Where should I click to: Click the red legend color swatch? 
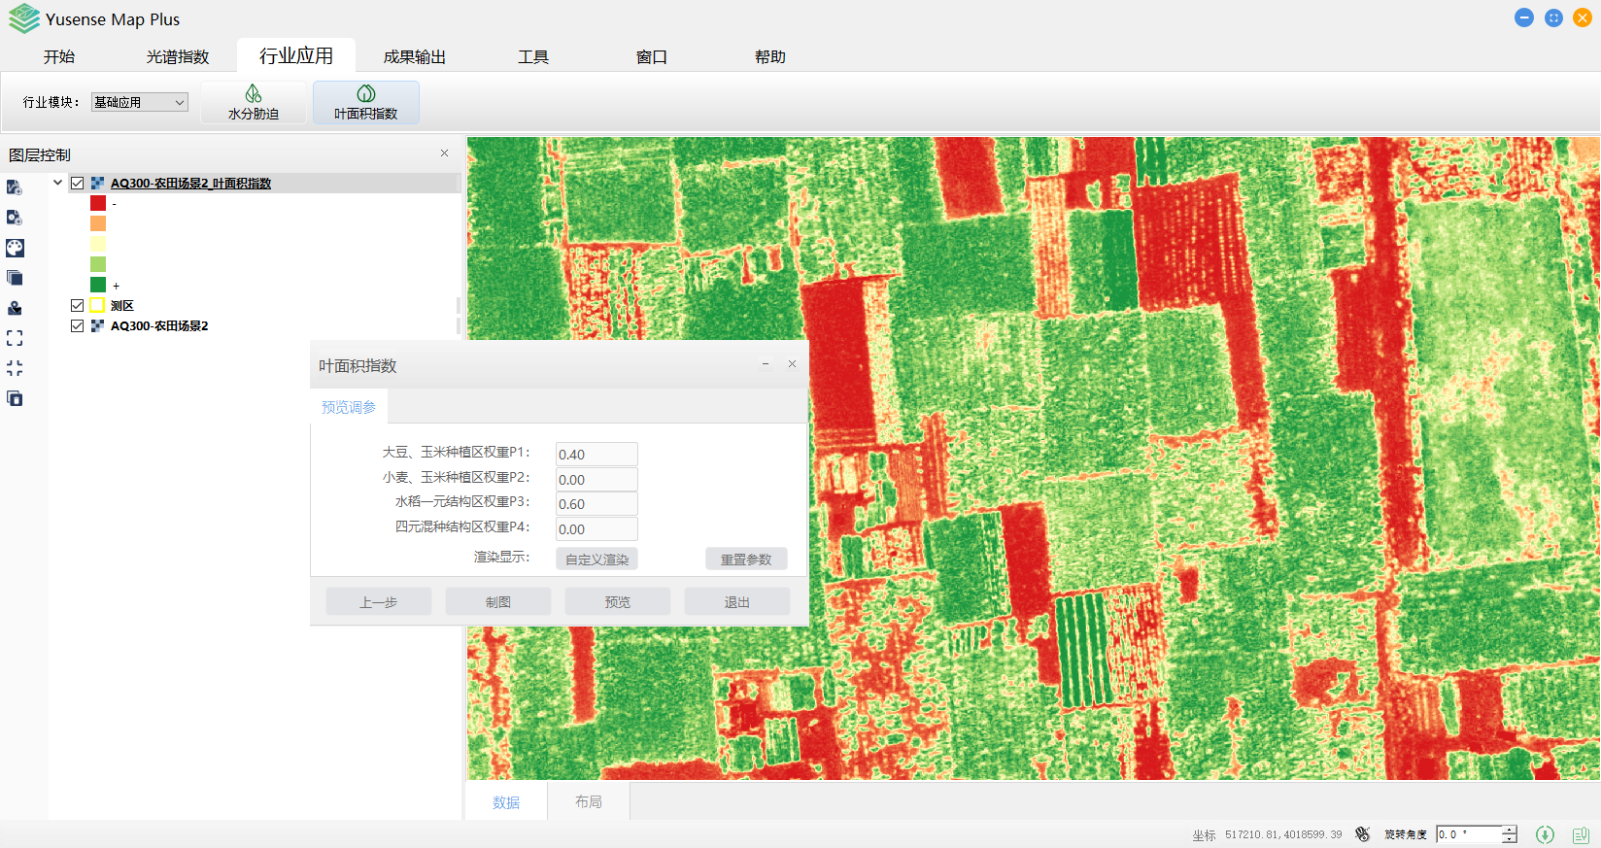click(98, 203)
